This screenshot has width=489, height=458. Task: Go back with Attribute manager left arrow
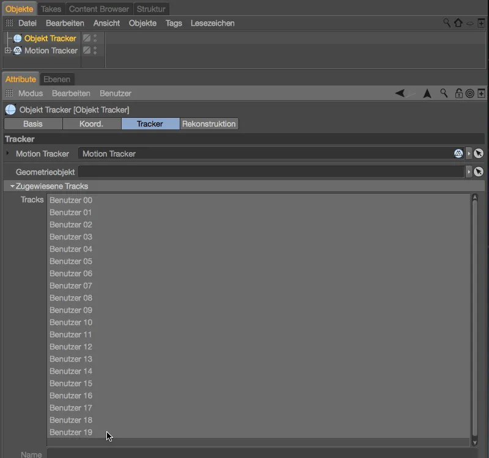[400, 93]
